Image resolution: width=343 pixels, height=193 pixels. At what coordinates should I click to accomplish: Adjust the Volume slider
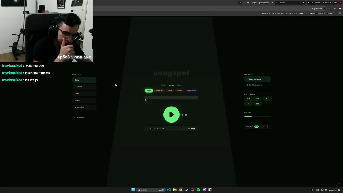point(258,116)
